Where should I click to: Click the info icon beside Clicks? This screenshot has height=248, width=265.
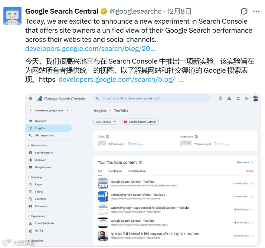(x=107, y=137)
